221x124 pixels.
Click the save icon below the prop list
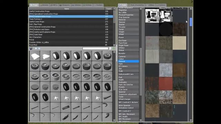tap(31, 49)
